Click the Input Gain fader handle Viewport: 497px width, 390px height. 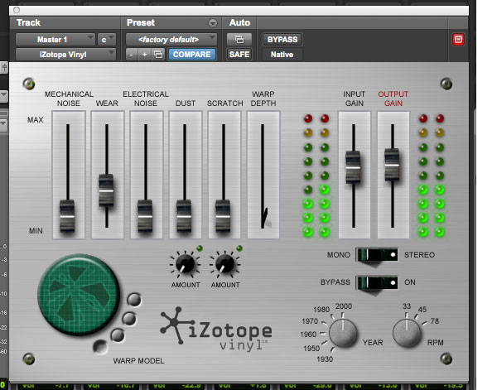point(353,167)
